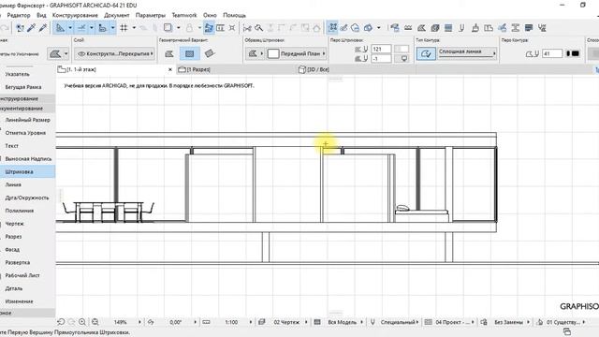Click the fill foreground pen field 121
Screen dimensions: 599x337
pos(381,49)
